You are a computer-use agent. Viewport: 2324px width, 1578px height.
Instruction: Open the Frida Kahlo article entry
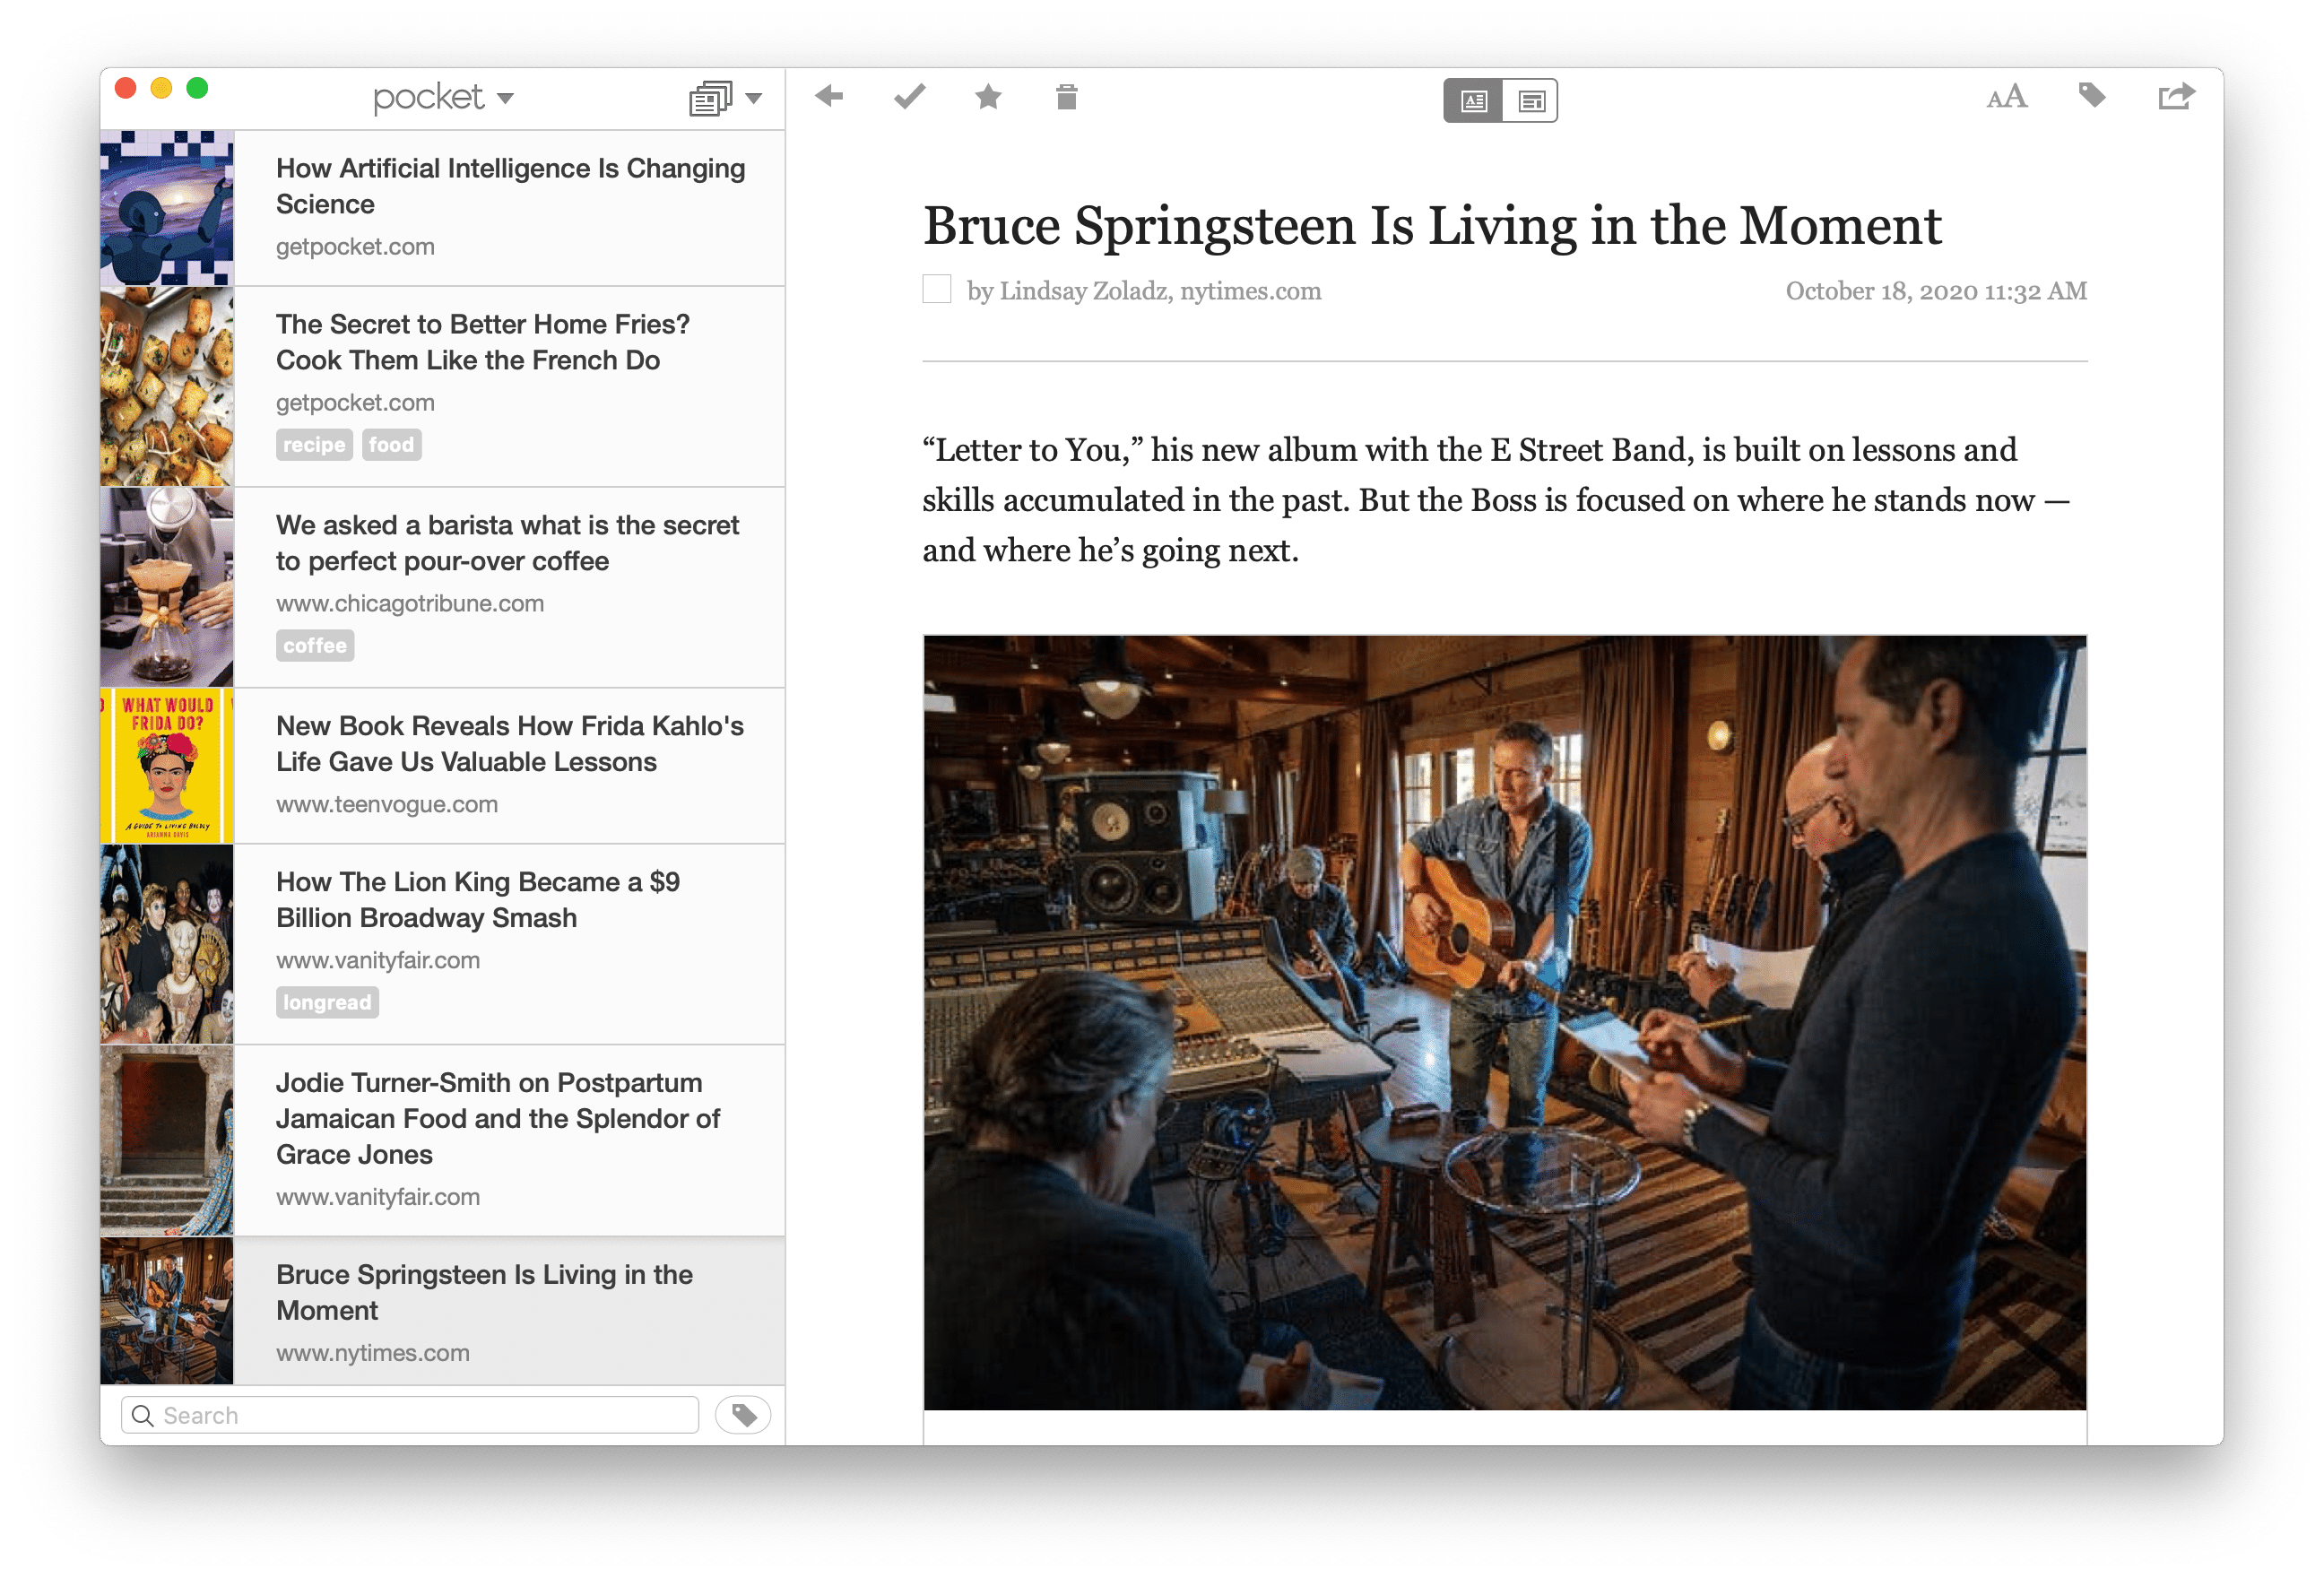[x=509, y=744]
